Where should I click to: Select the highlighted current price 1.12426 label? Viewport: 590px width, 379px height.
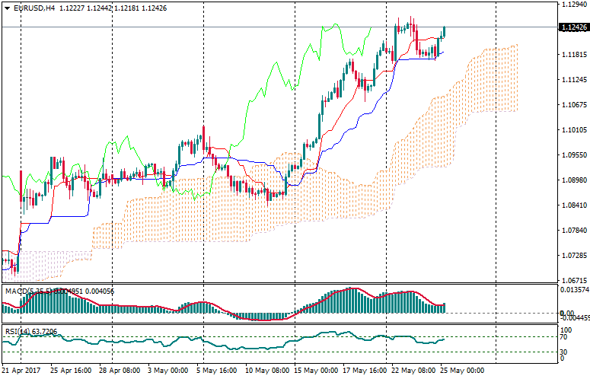(573, 27)
